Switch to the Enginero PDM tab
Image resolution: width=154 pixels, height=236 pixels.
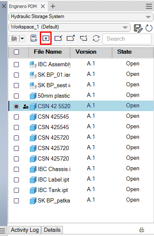coord(23,6)
